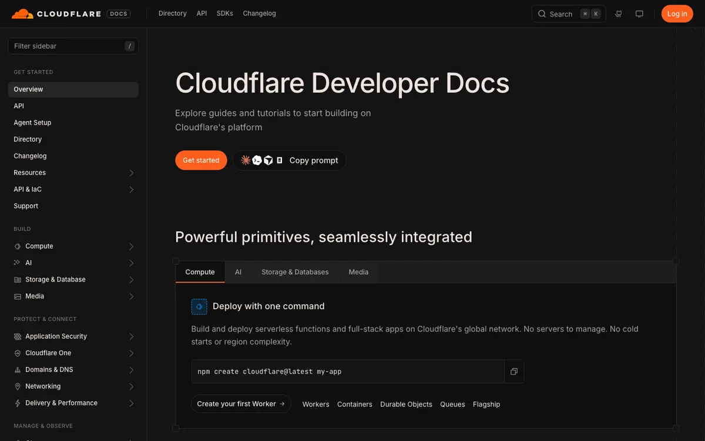Click the Networking pin icon
This screenshot has height=441, width=705.
18,386
